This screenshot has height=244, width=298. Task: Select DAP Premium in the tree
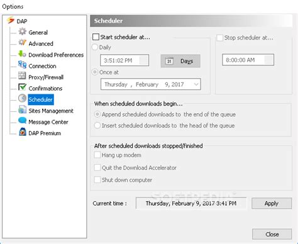(x=45, y=133)
